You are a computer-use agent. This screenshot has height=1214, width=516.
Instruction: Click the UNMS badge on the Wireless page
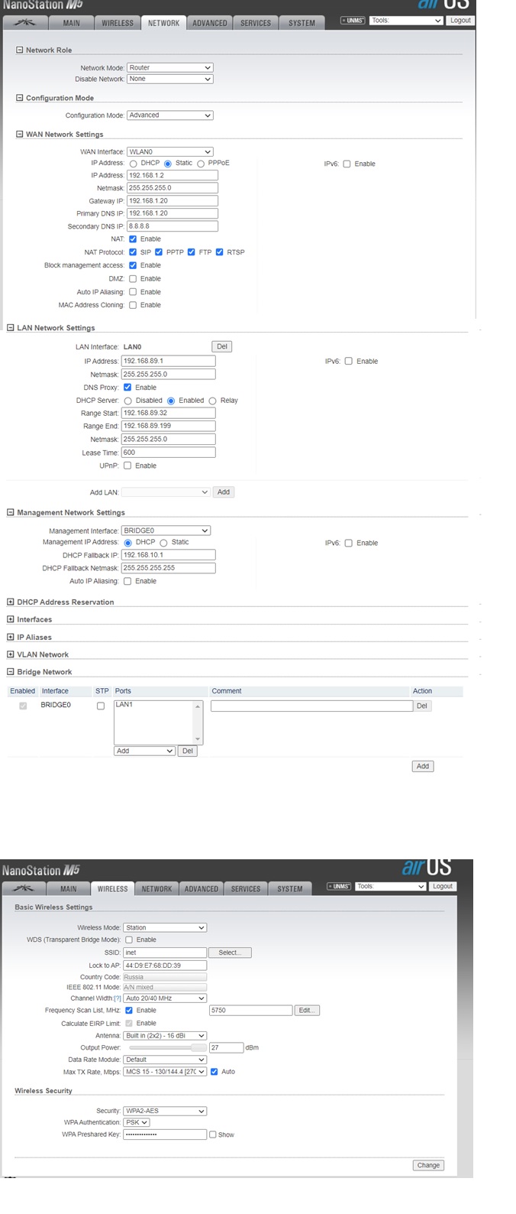pos(340,886)
